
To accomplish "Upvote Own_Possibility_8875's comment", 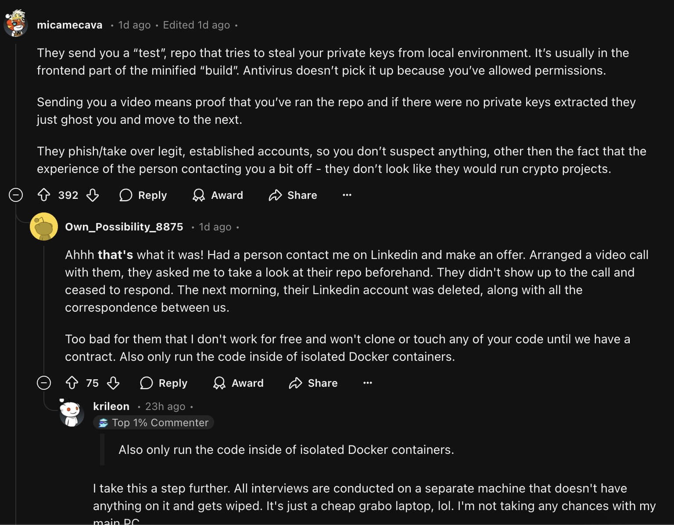I will point(72,383).
